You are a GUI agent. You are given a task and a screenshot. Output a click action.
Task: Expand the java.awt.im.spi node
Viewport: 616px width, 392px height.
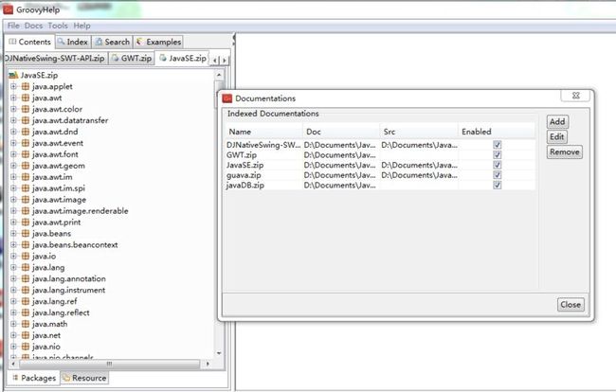tap(14, 188)
